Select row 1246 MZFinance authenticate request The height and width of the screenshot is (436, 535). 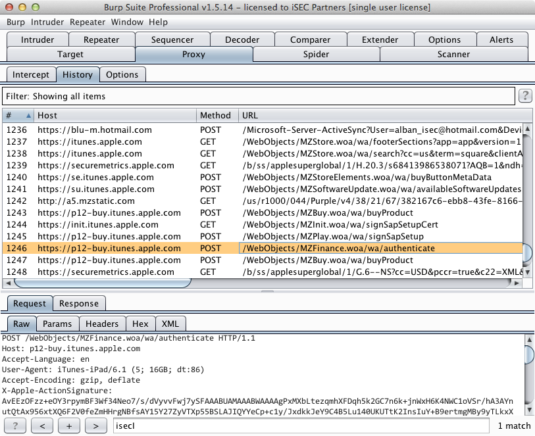coord(263,248)
